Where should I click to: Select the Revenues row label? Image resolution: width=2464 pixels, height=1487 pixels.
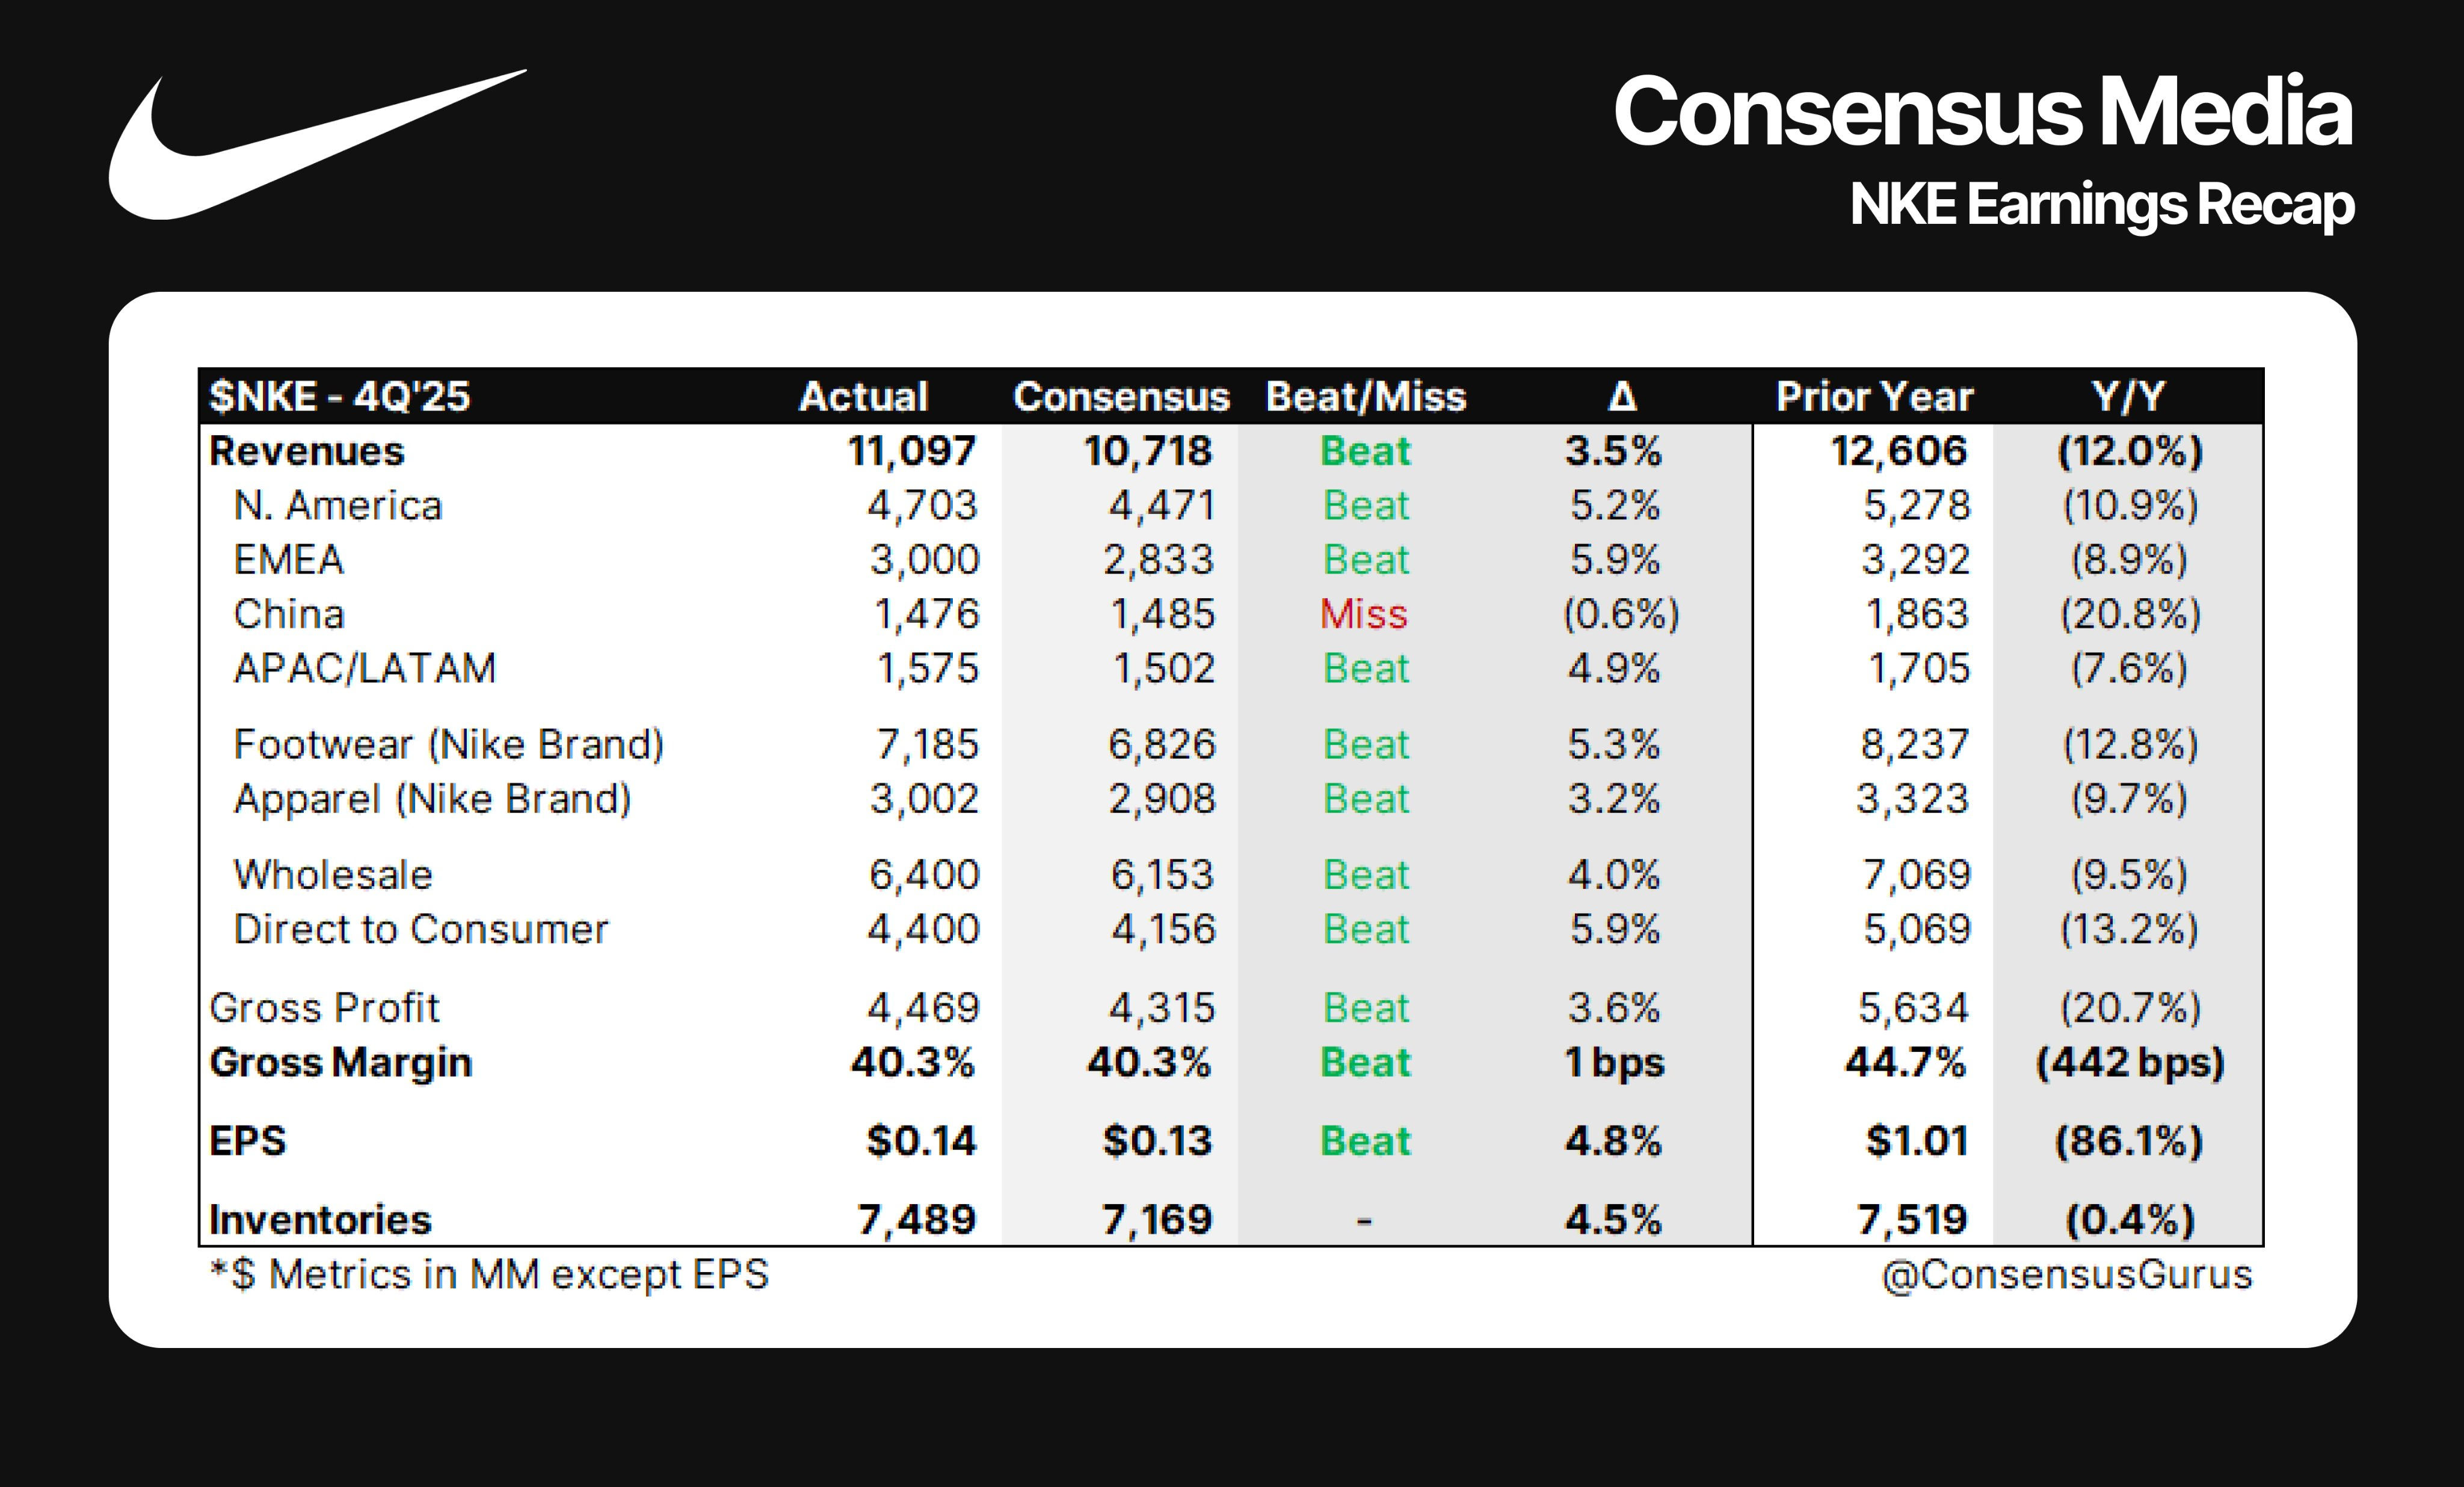click(x=307, y=451)
